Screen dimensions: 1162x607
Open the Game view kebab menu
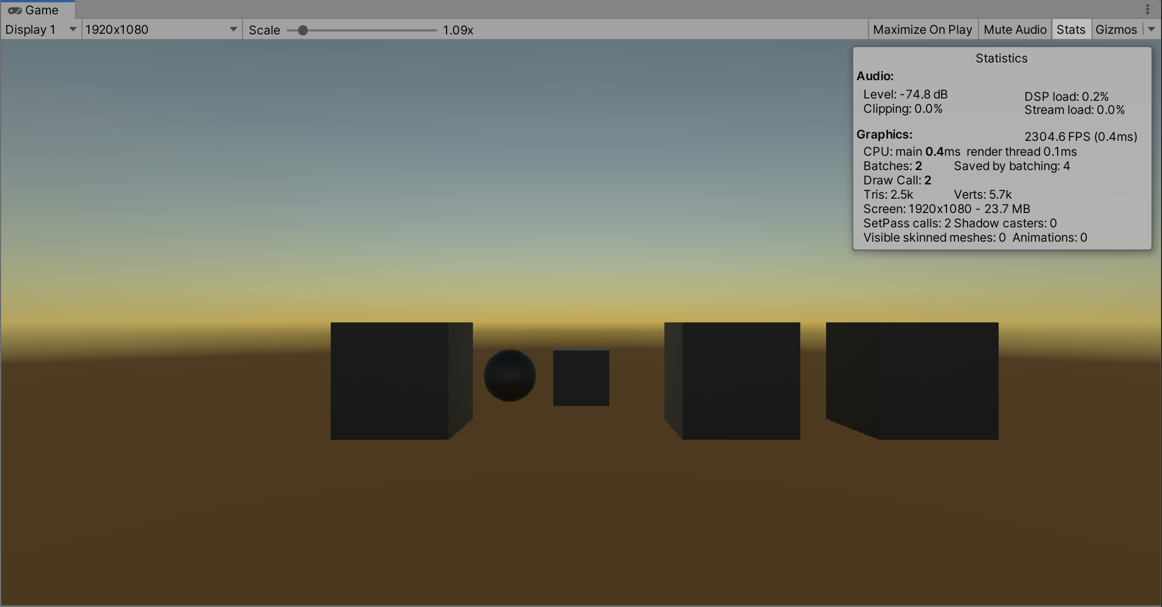click(x=1147, y=9)
